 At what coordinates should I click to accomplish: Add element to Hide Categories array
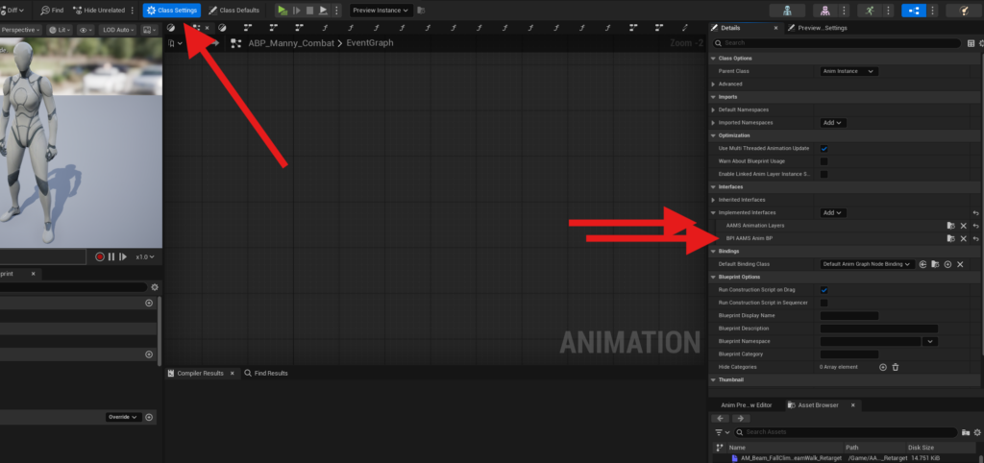(882, 367)
